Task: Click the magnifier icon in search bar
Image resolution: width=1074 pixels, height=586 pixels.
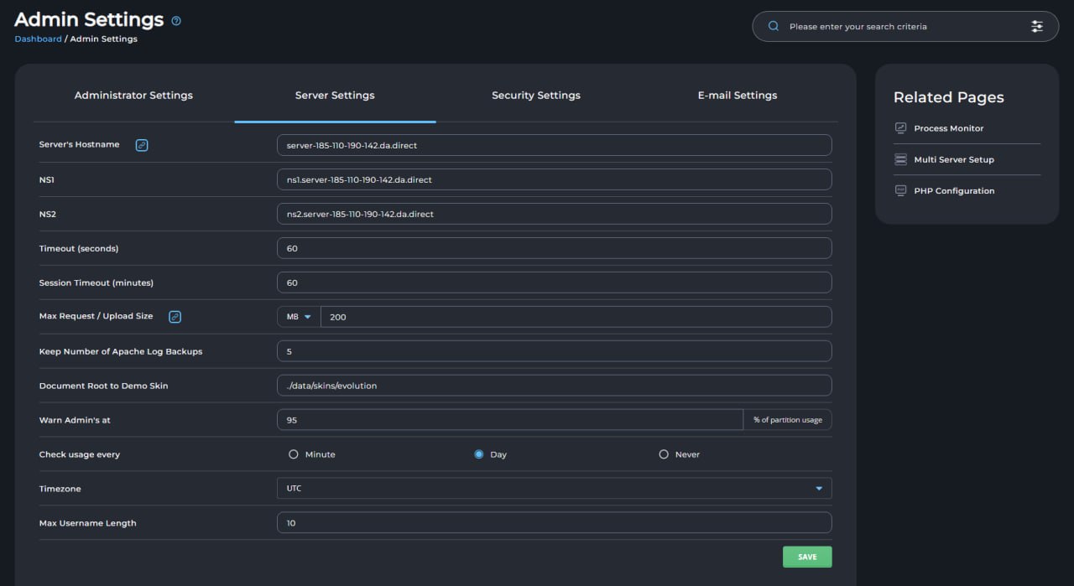Action: [x=774, y=26]
